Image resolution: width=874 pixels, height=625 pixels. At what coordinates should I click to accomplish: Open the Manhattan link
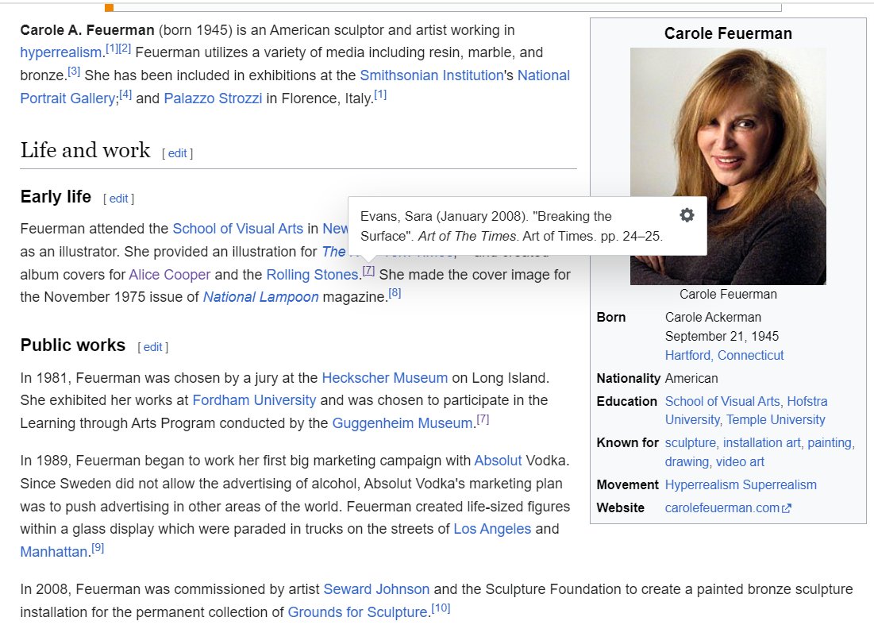click(x=53, y=552)
